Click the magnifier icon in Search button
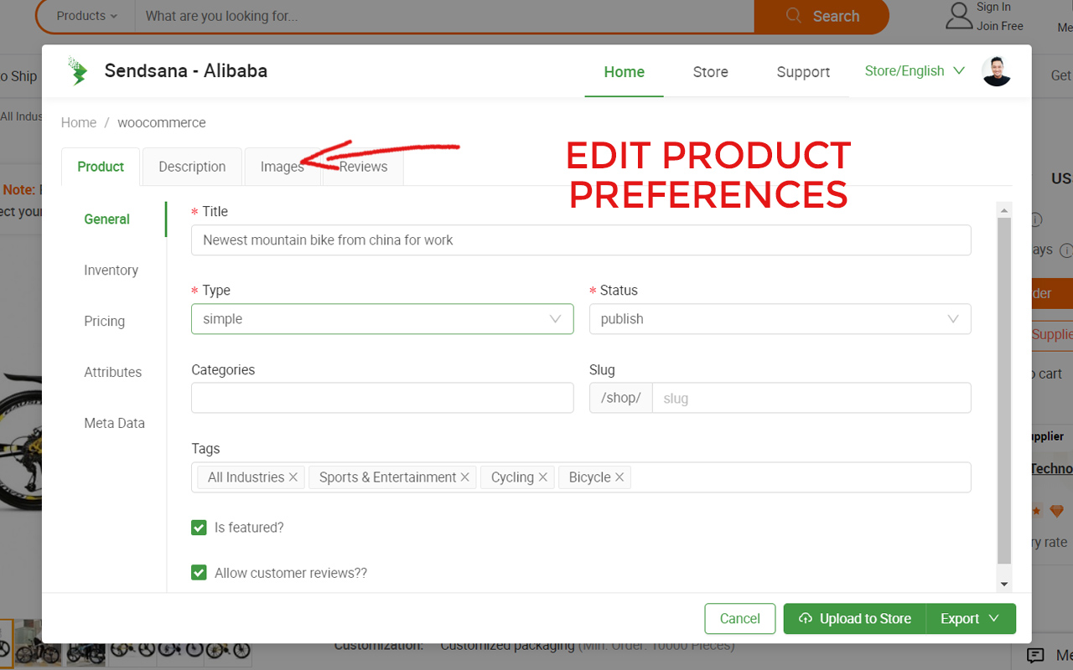This screenshot has height=670, width=1073. [794, 16]
